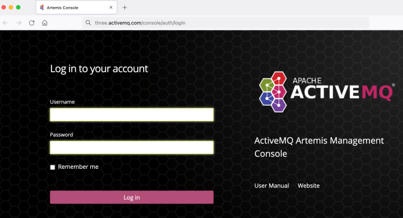Click the 'Password' label
Viewport: 403px width, 218px height.
pyautogui.click(x=61, y=135)
